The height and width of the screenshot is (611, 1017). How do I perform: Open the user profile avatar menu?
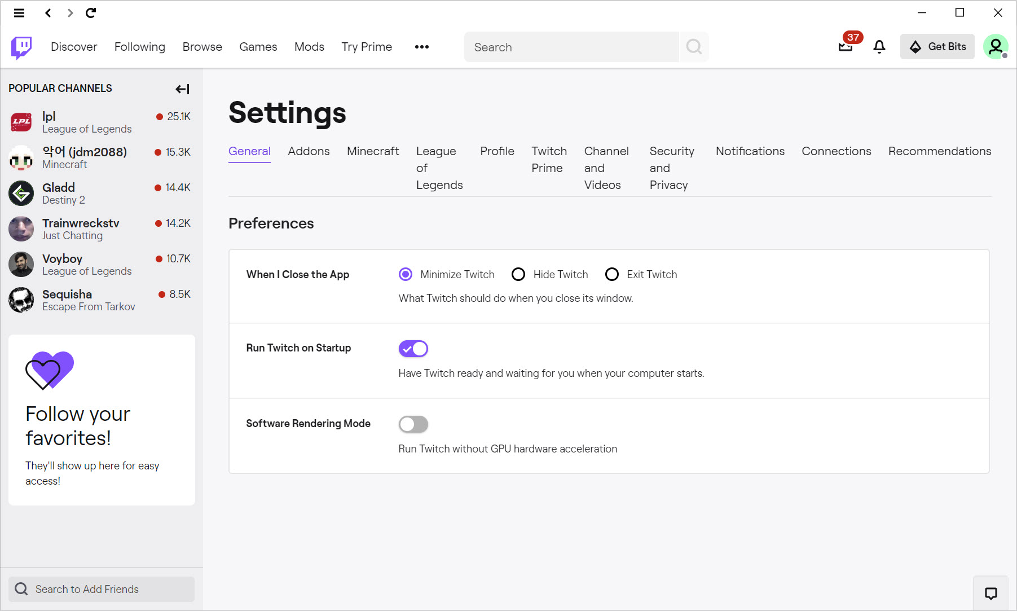click(x=996, y=47)
